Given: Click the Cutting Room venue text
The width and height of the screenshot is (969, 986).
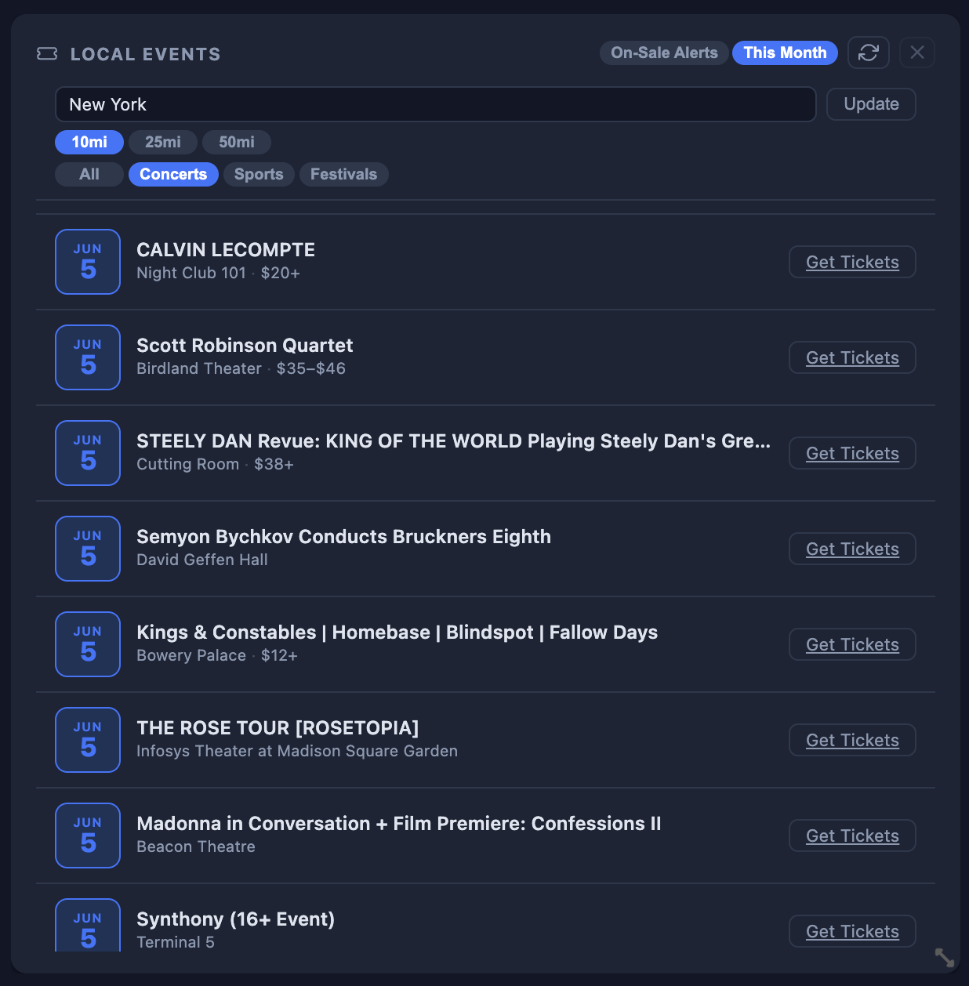Looking at the screenshot, I should point(188,464).
